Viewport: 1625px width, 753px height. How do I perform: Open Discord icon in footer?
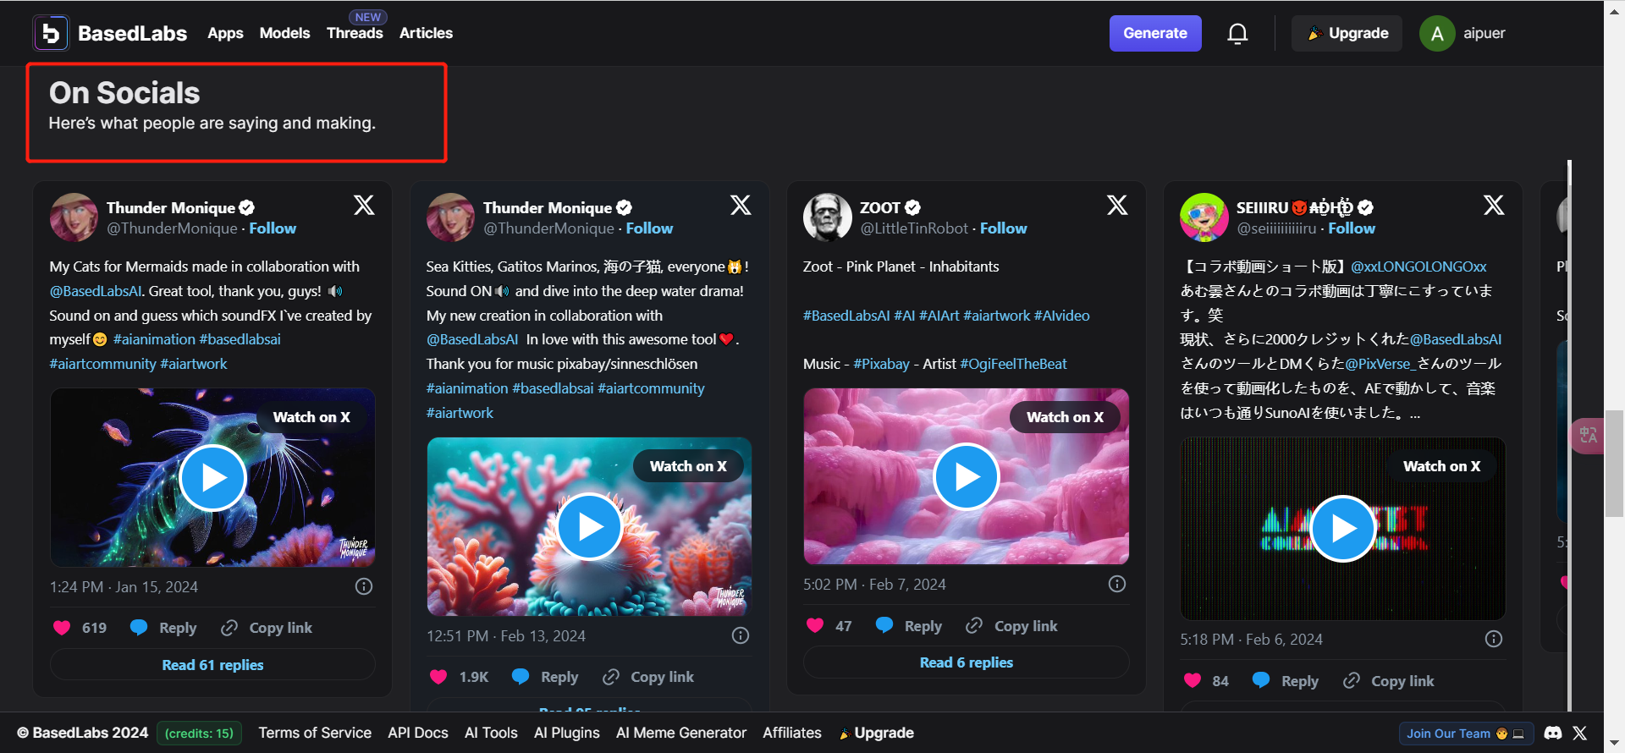pos(1553,734)
